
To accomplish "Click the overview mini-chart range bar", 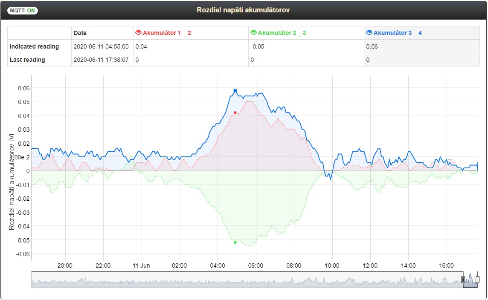I will (254, 280).
